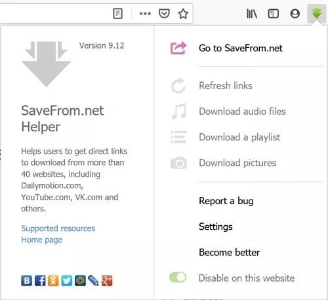Viewport: 328px width, 300px height.
Task: Click Version 9.12 text
Action: coord(102,45)
